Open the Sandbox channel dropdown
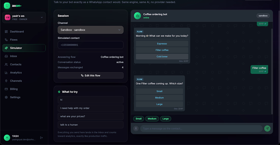This screenshot has width=280, height=145. click(x=90, y=30)
